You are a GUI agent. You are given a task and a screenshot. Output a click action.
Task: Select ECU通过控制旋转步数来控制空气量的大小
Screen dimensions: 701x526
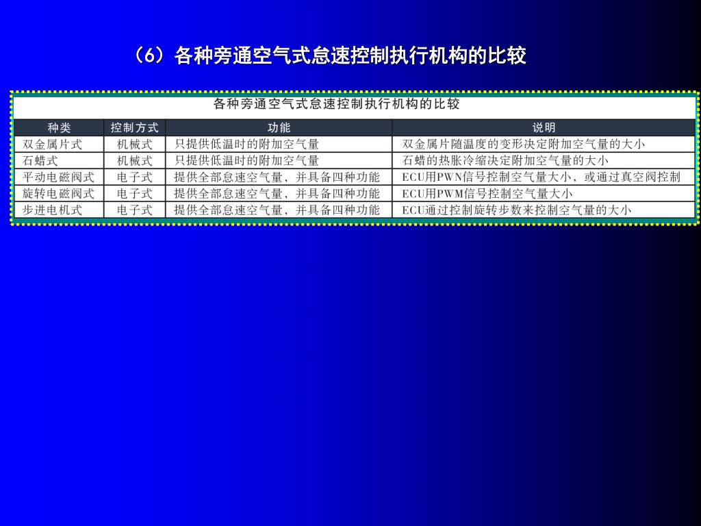tap(544, 210)
